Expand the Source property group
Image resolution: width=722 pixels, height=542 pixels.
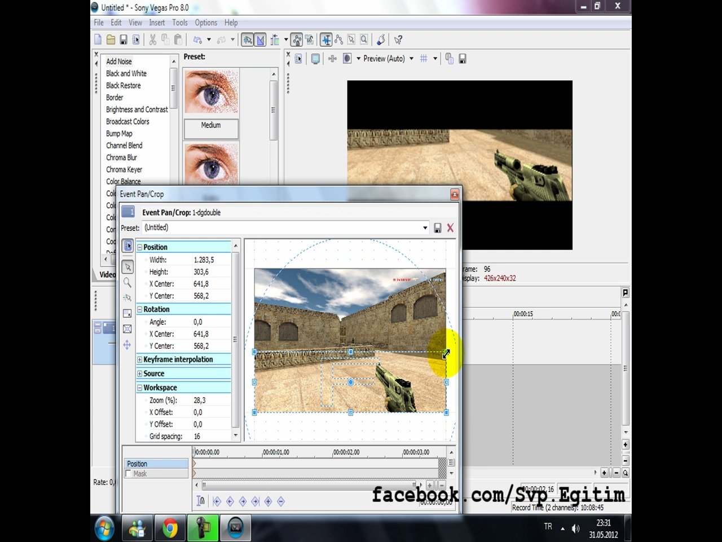[139, 374]
